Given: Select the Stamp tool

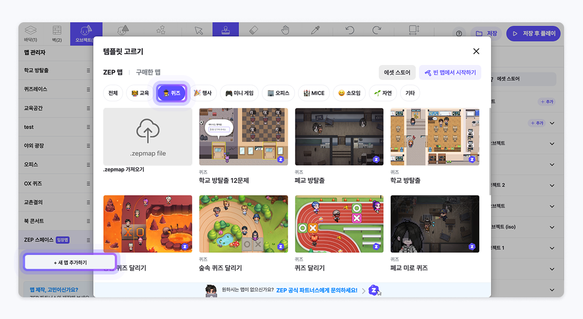Looking at the screenshot, I should (x=226, y=30).
